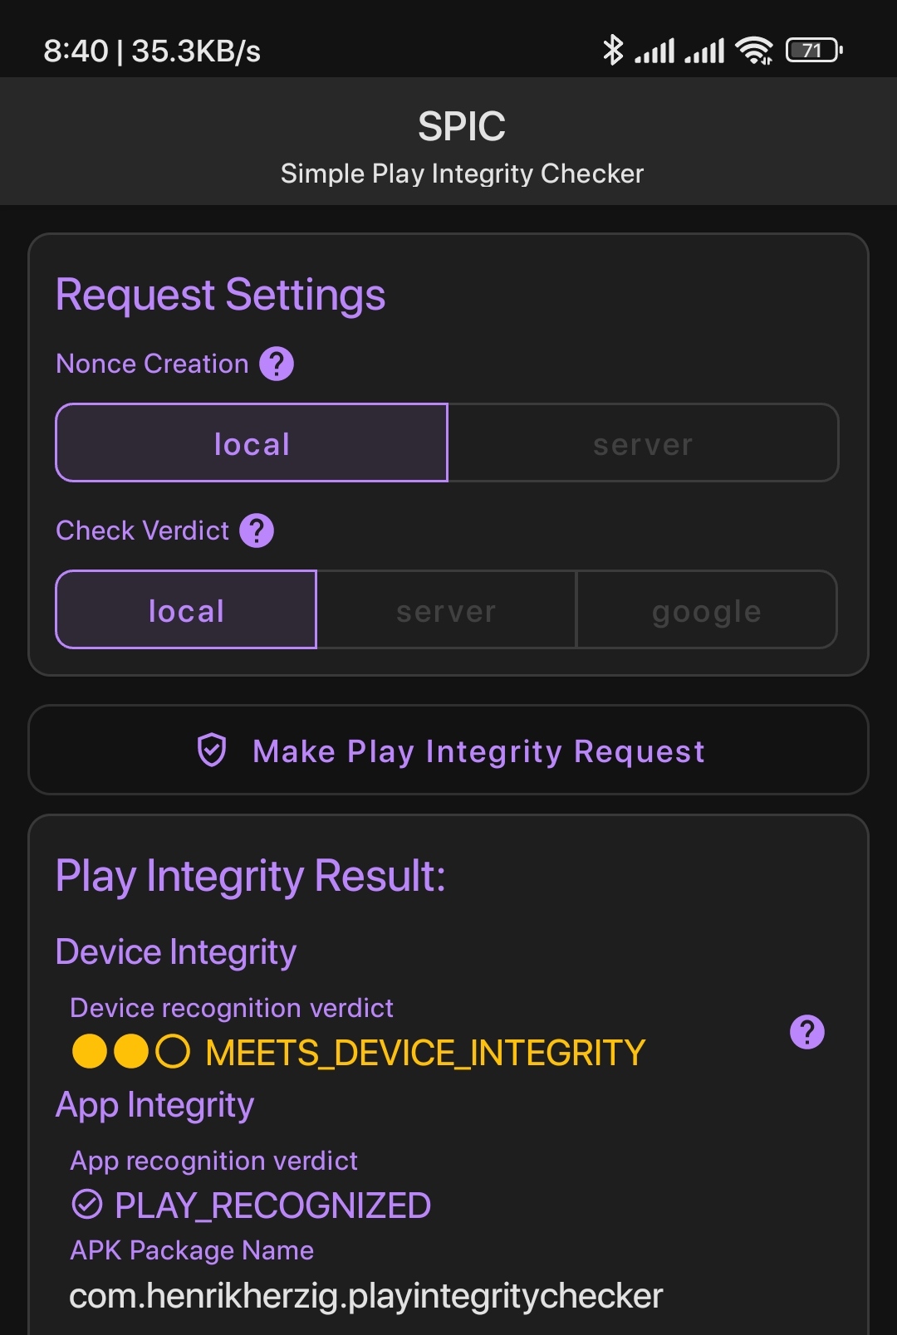
Task: Tap the Bluetooth icon in status bar
Action: point(612,50)
